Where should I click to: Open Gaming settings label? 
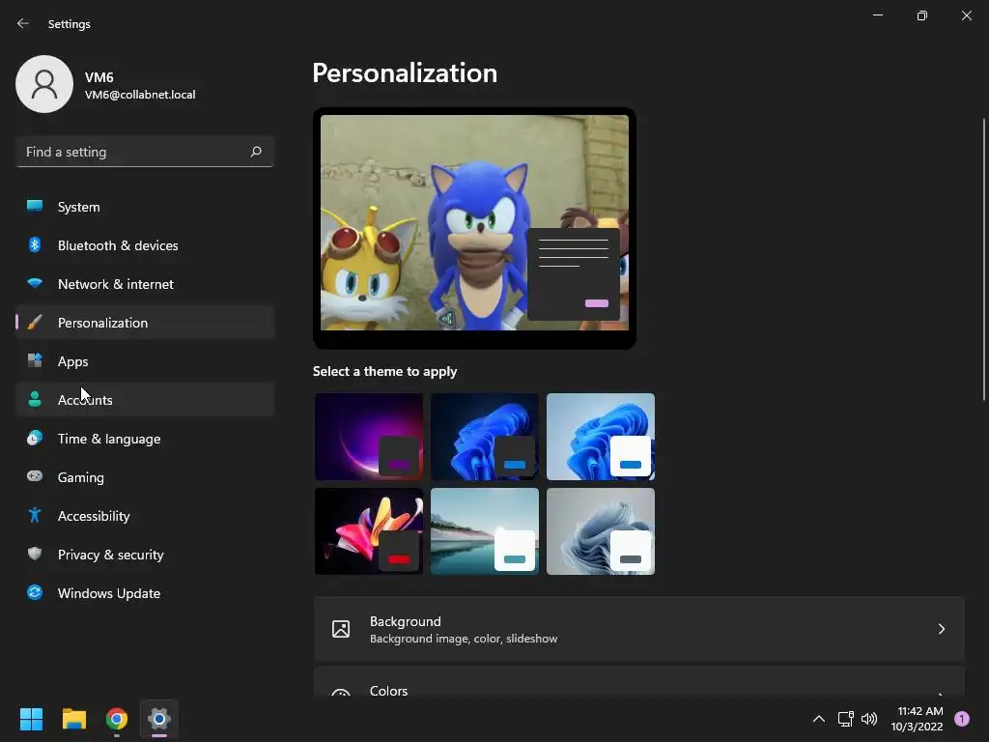(x=81, y=477)
